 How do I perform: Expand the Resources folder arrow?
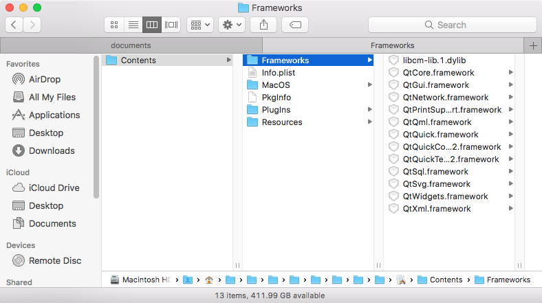tap(369, 122)
